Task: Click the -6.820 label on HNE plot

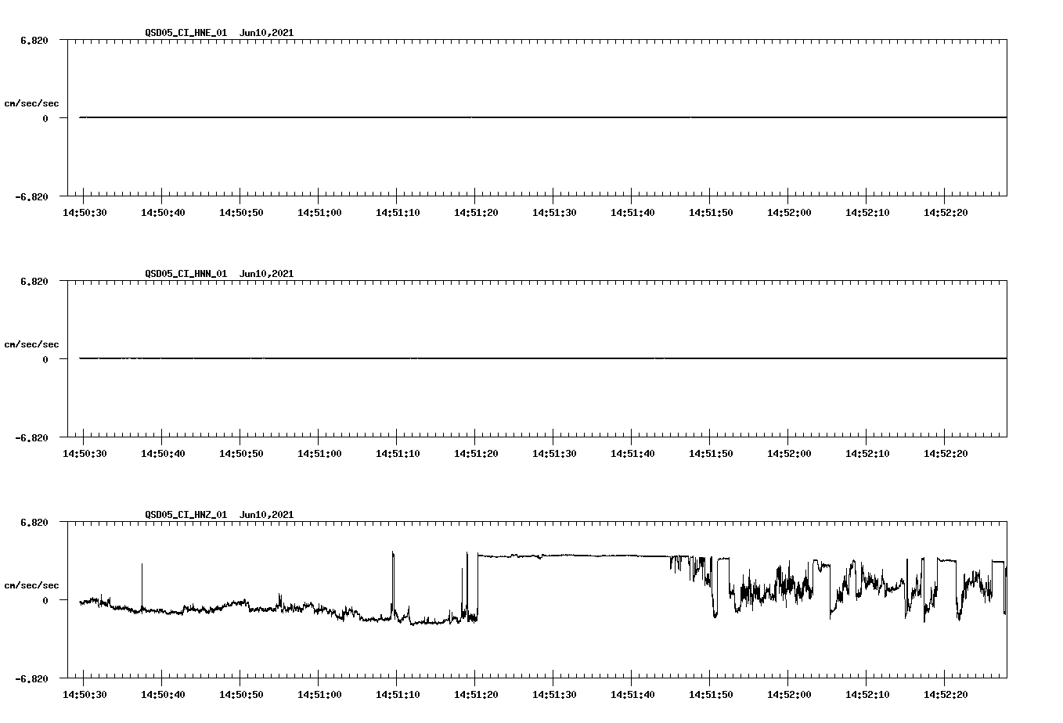Action: click(x=31, y=196)
